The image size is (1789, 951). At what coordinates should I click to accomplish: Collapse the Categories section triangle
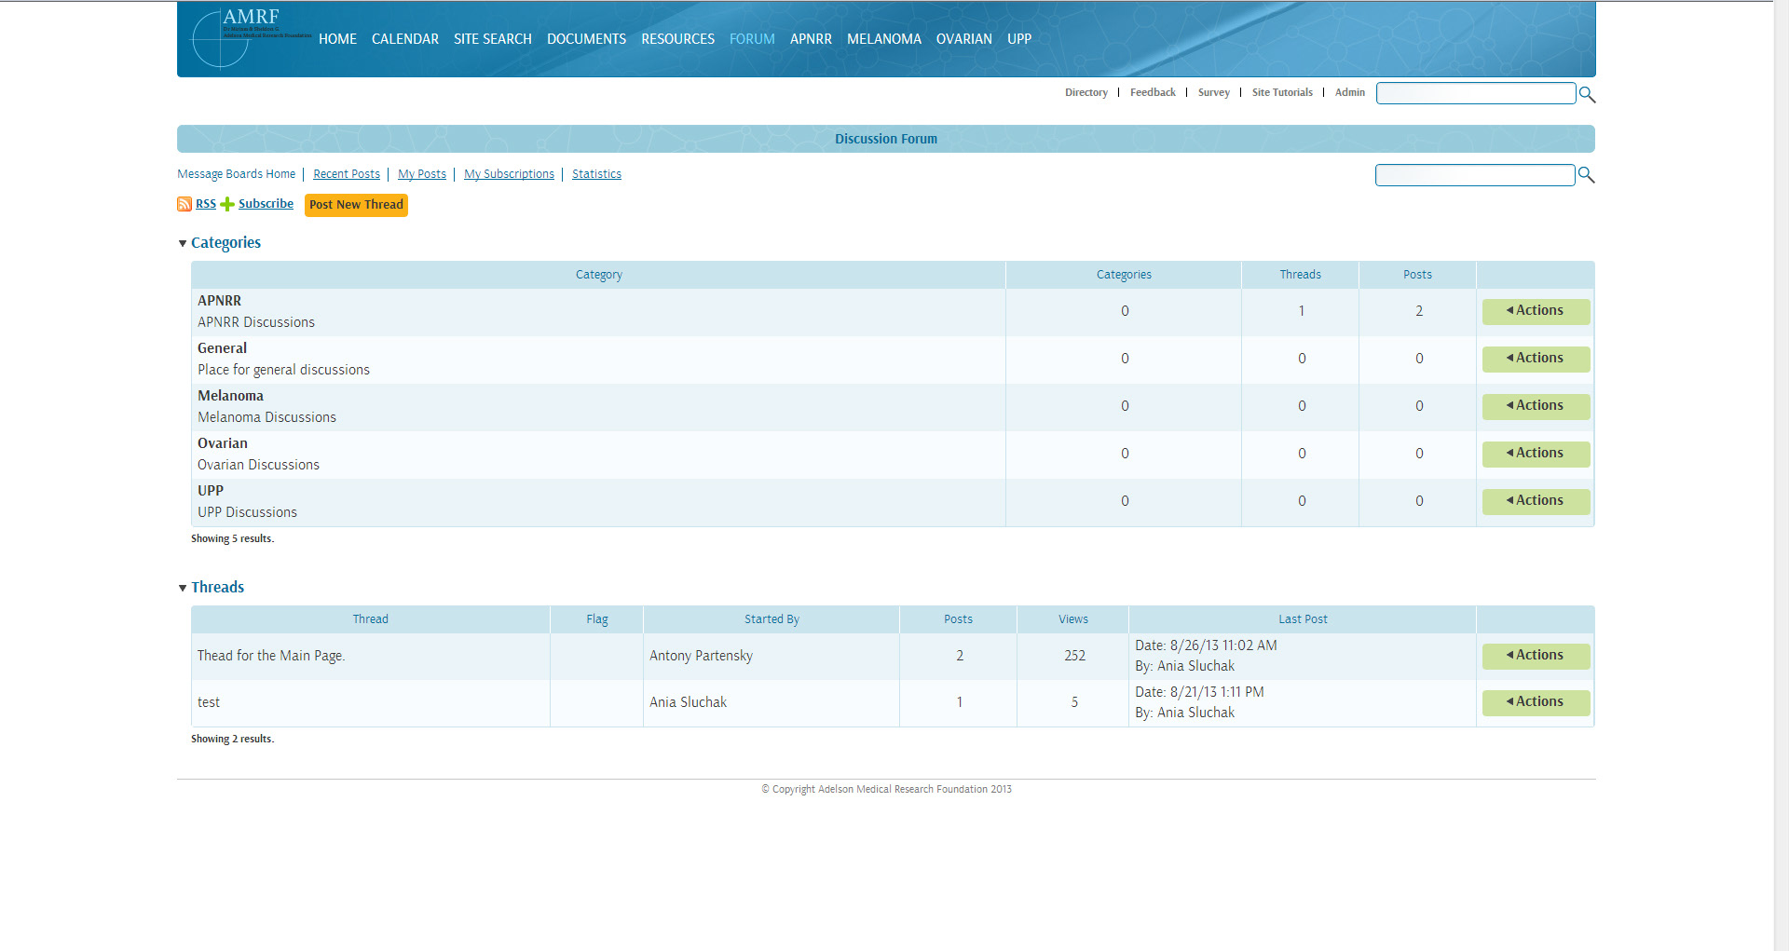pos(183,244)
